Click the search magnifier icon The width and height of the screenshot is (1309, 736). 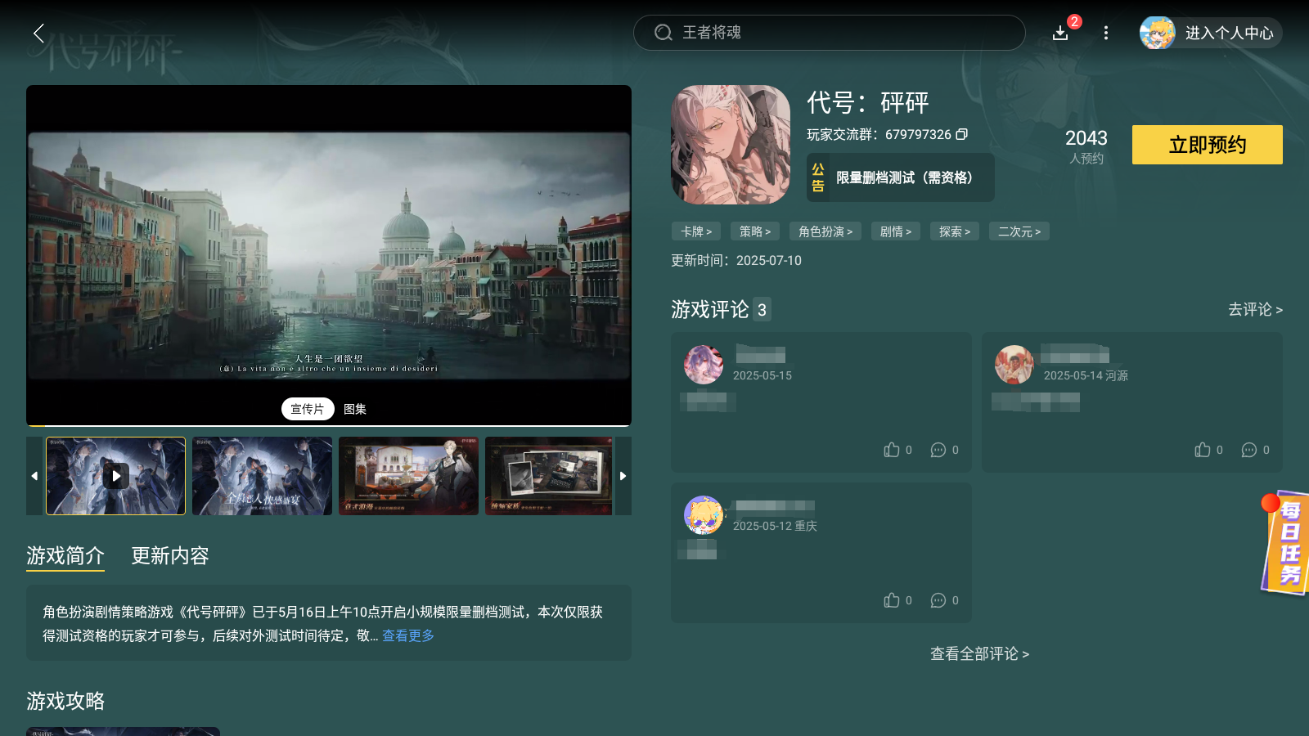663,33
